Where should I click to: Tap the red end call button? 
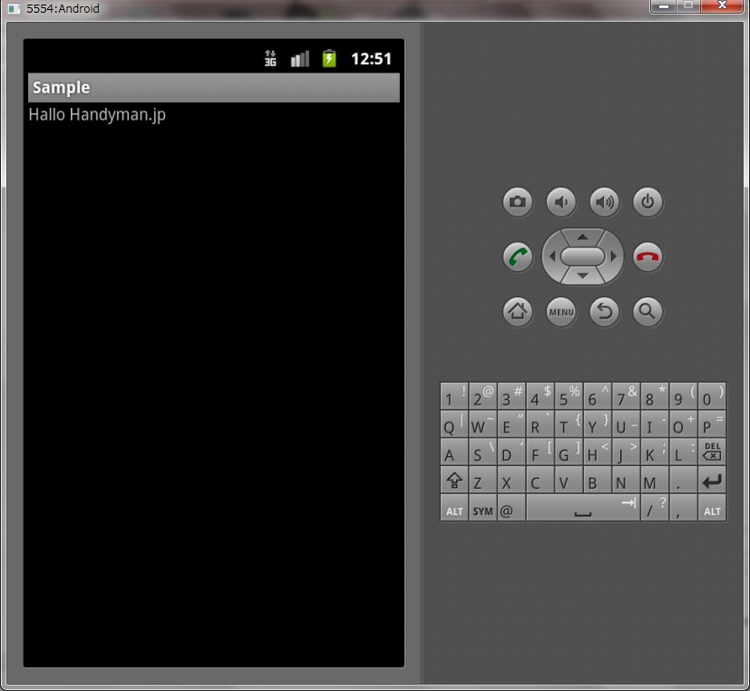[648, 257]
